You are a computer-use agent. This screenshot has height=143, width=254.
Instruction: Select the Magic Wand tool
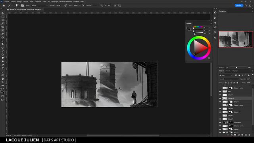(x=3, y=24)
